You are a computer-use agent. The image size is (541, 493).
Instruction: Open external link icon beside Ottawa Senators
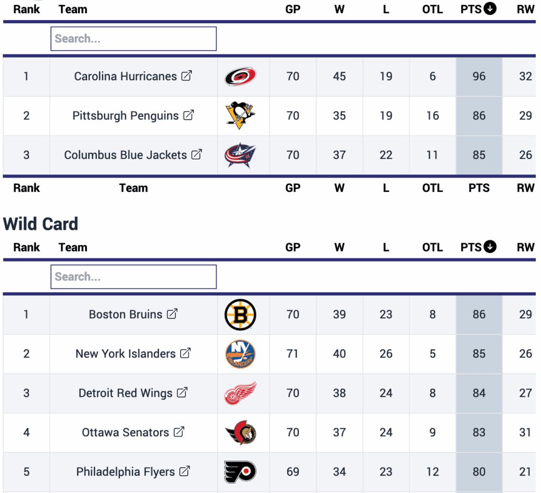tap(179, 432)
